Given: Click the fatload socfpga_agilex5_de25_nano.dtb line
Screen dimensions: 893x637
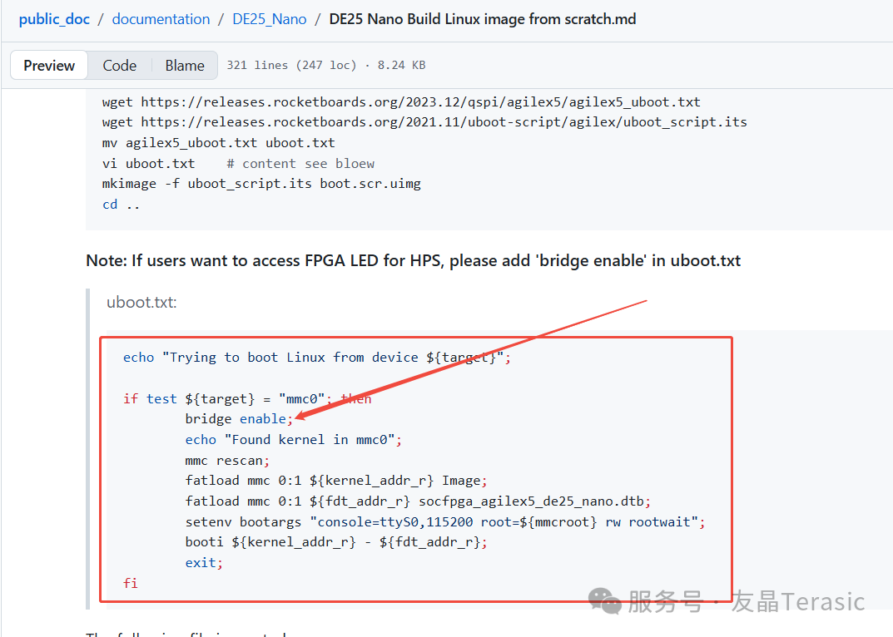Looking at the screenshot, I should coord(418,501).
